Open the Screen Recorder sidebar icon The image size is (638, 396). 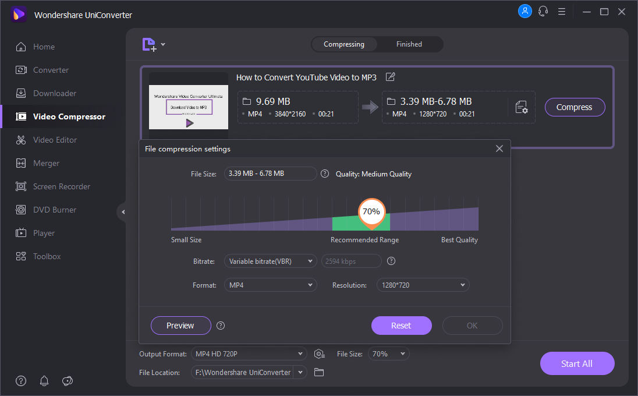(x=21, y=186)
